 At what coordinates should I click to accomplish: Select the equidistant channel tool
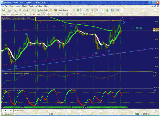tap(67, 14)
